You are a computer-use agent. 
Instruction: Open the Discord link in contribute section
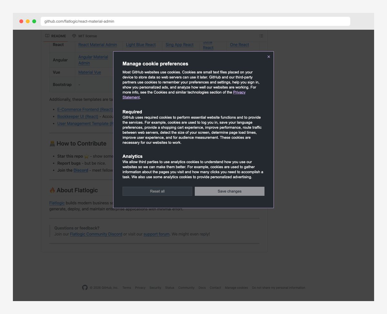point(81,170)
